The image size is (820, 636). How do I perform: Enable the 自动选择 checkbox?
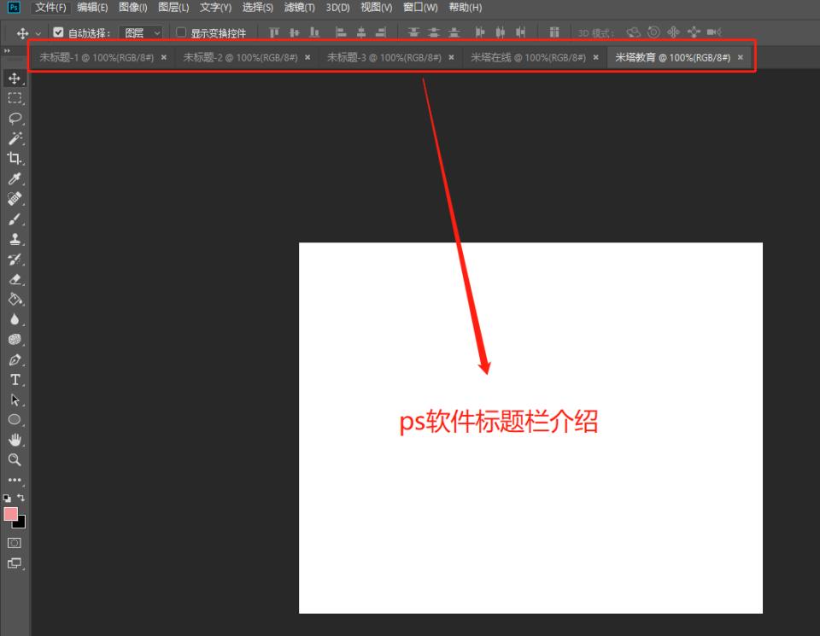click(58, 32)
